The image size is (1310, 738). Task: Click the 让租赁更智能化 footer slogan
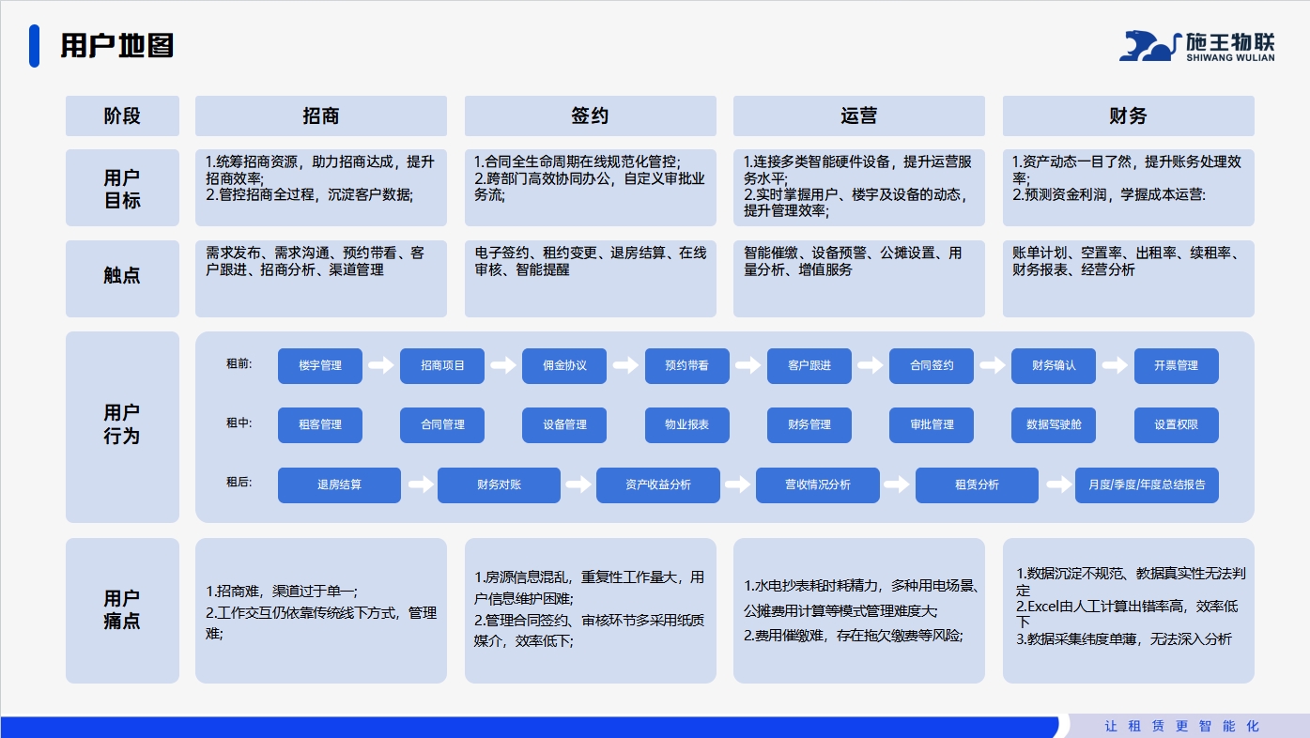pyautogui.click(x=1181, y=726)
